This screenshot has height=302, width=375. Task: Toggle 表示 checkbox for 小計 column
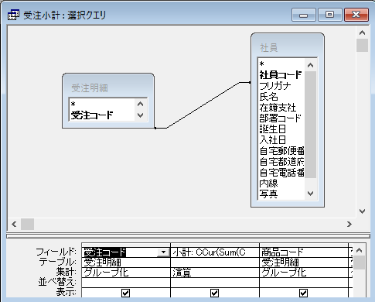[214, 293]
